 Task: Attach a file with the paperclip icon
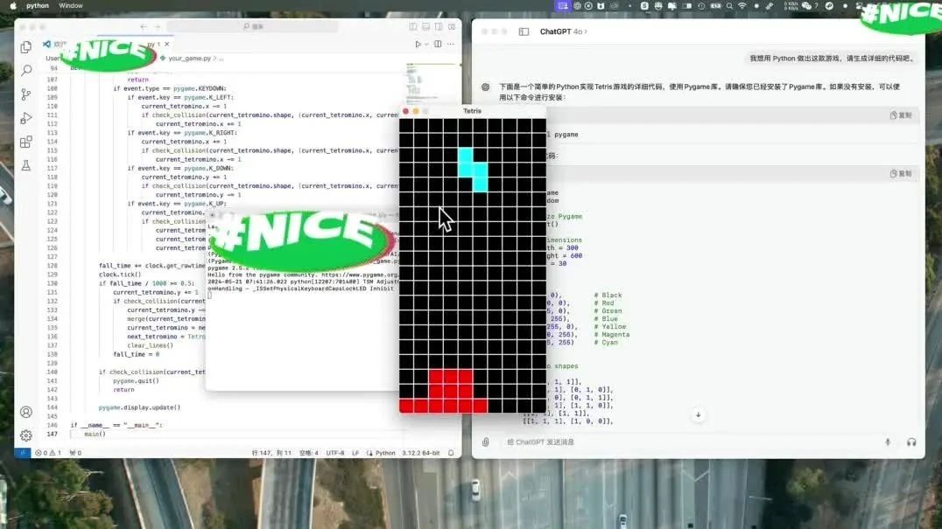[485, 442]
